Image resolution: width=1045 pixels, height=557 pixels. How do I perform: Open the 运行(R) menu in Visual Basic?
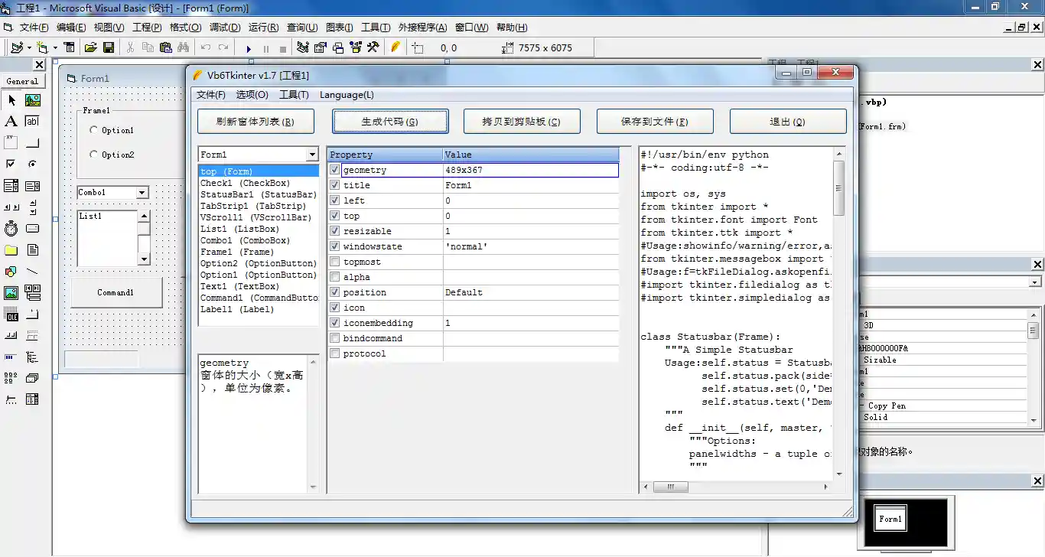pyautogui.click(x=265, y=27)
